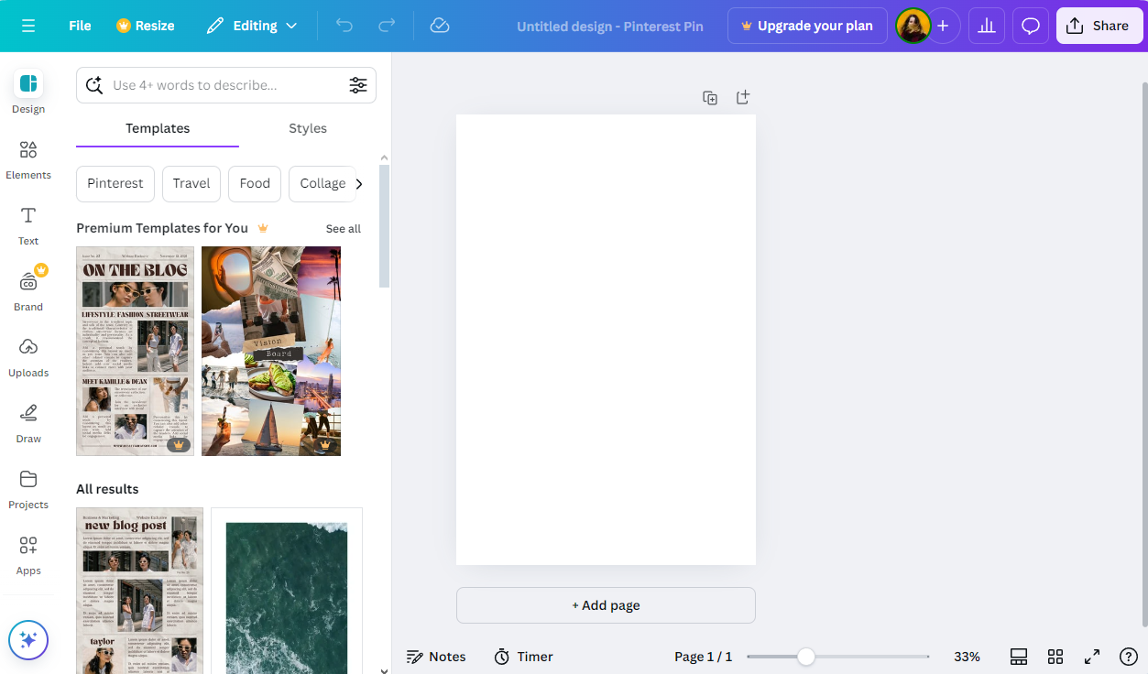This screenshot has width=1148, height=674.
Task: Choose the Vision Board collage template
Action: (271, 351)
